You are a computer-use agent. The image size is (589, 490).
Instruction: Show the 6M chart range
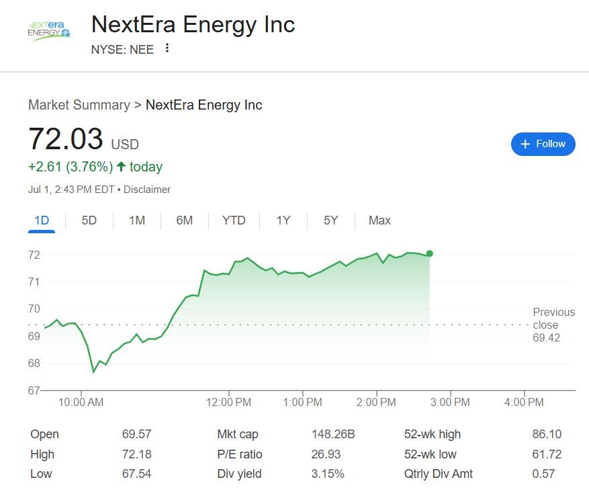pyautogui.click(x=185, y=220)
